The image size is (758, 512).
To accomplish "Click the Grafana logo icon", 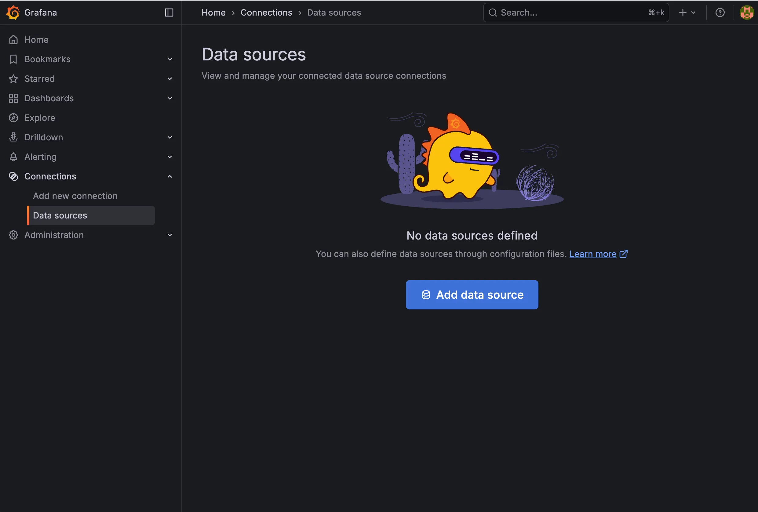I will tap(13, 13).
